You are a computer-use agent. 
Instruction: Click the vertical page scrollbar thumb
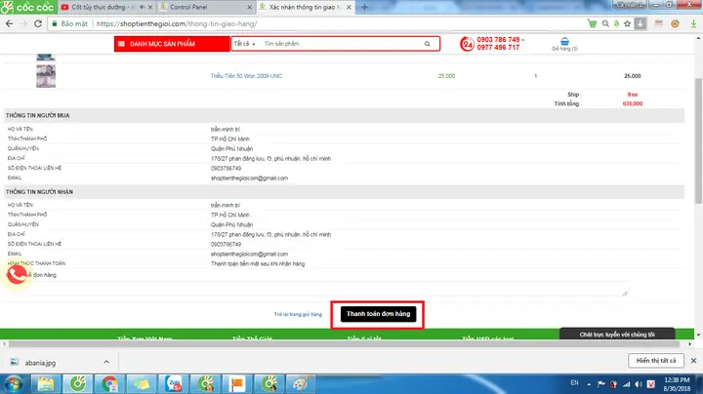(698, 141)
